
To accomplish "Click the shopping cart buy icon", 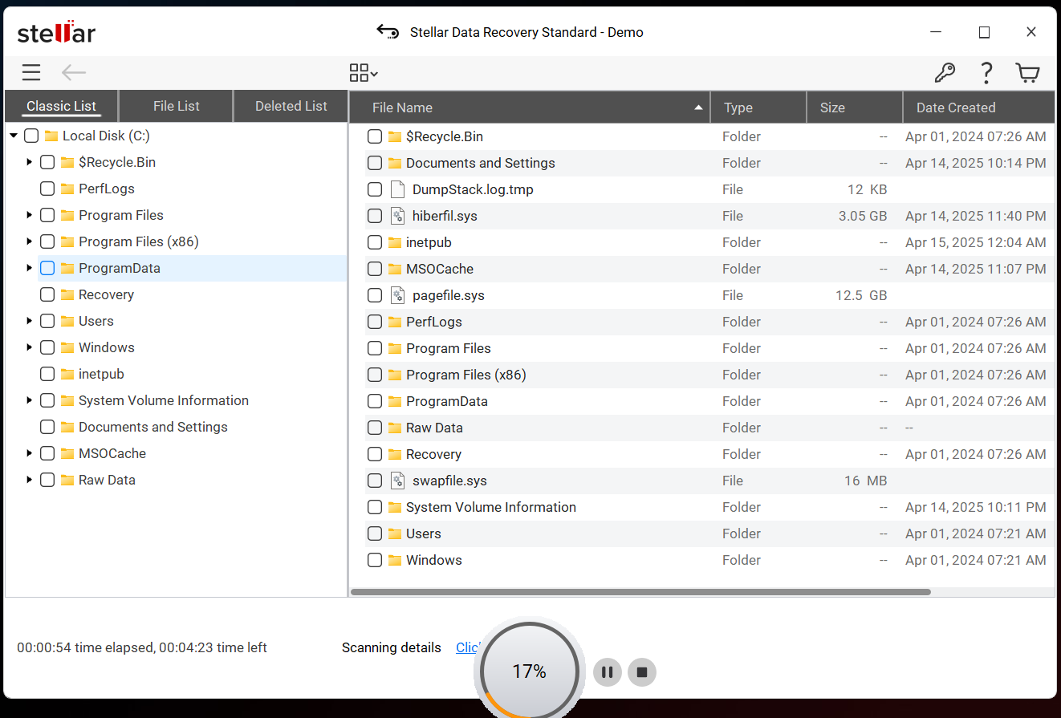I will click(1027, 73).
